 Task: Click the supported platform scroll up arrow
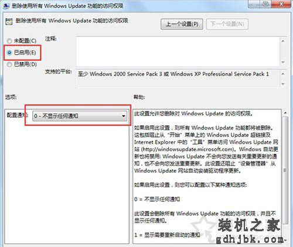[283, 74]
